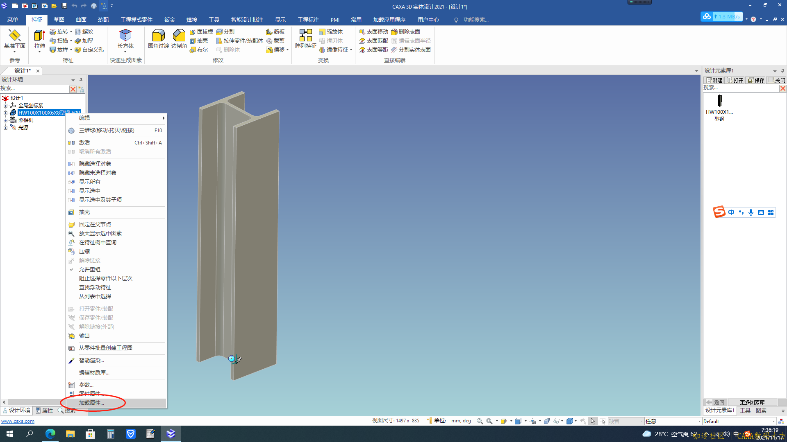Click the 裁剪 trim tool

275,41
